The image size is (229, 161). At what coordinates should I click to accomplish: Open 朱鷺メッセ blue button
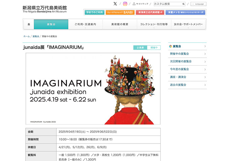[x=185, y=12]
